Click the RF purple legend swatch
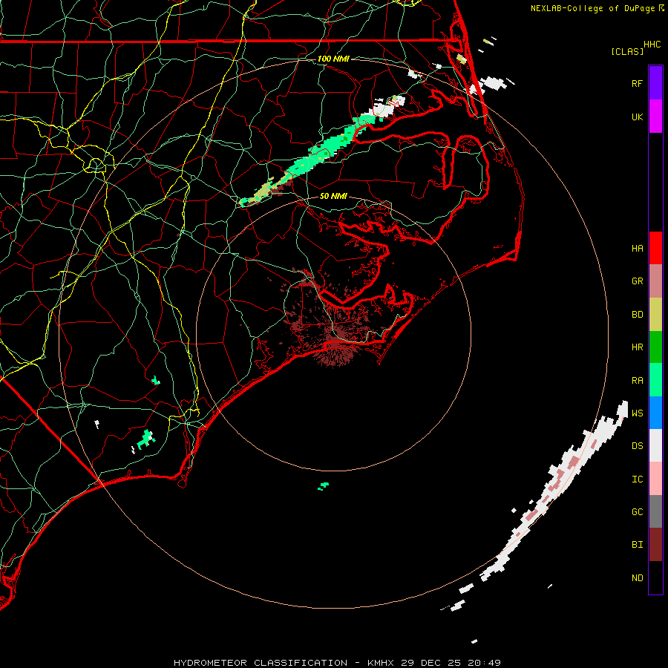Image resolution: width=668 pixels, height=668 pixels. pos(655,83)
